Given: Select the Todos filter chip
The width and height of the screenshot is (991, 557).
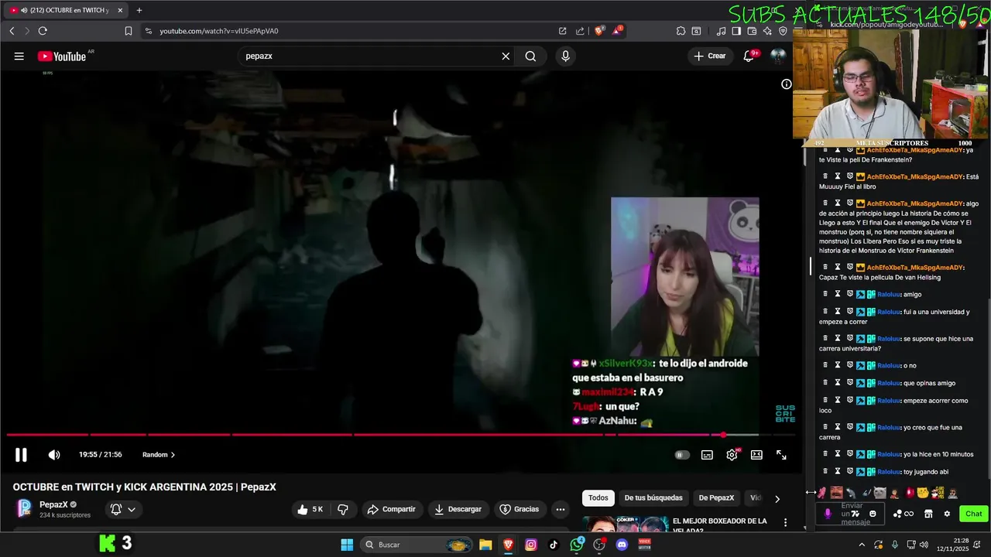Looking at the screenshot, I should pyautogui.click(x=598, y=498).
